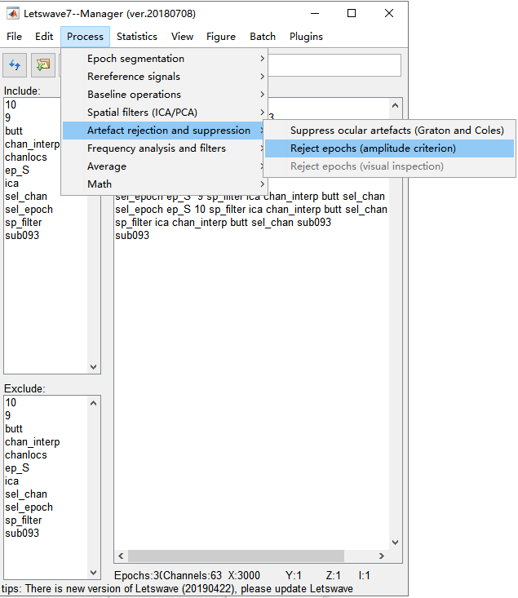The width and height of the screenshot is (518, 598).
Task: Select 'sel_epoch' in Exclude list
Action: [29, 507]
